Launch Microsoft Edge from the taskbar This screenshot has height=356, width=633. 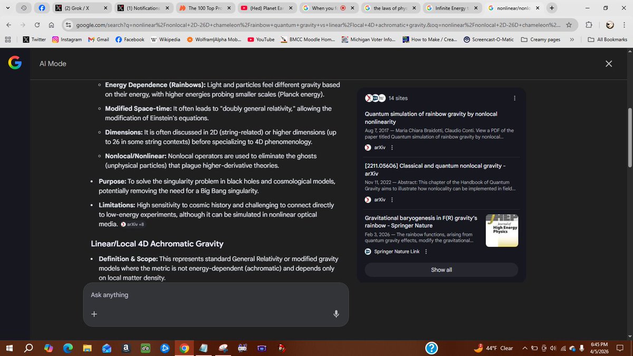[x=68, y=348]
